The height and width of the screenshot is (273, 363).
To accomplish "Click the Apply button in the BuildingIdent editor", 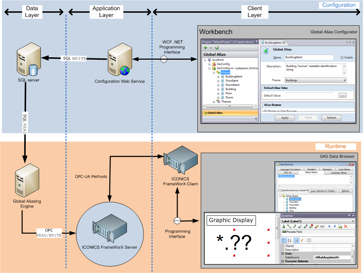I will pyautogui.click(x=285, y=118).
